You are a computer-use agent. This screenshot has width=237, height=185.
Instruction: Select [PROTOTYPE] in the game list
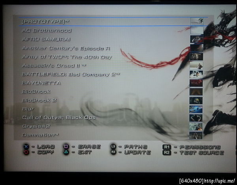click(45, 22)
